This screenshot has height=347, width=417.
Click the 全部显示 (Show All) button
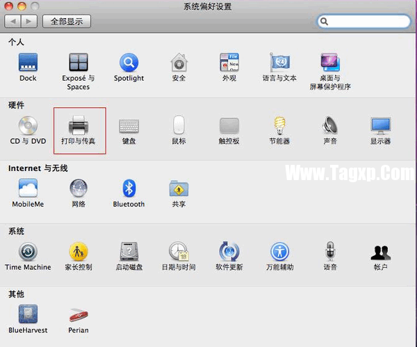67,22
